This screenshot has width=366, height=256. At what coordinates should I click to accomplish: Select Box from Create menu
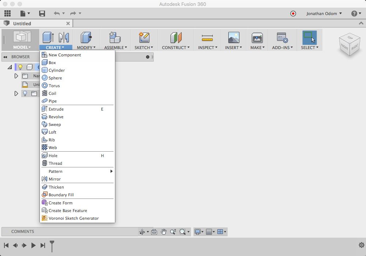pyautogui.click(x=78, y=63)
